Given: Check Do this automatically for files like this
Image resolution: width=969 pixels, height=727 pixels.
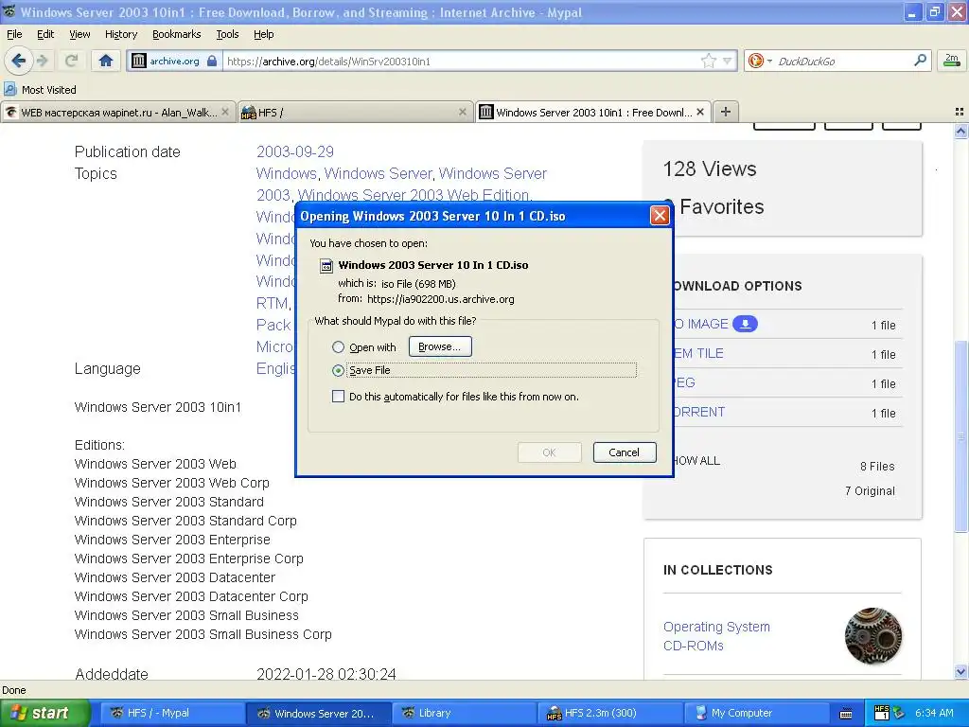Looking at the screenshot, I should [x=338, y=397].
